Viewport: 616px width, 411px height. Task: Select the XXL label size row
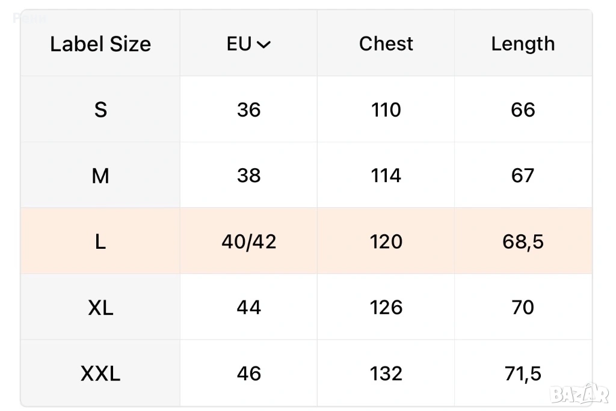tap(100, 374)
